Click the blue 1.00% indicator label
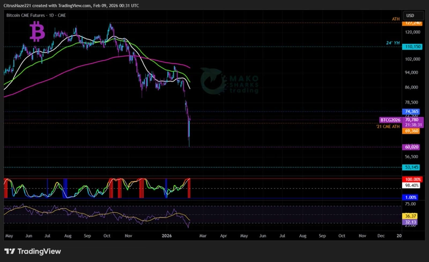 (x=412, y=198)
